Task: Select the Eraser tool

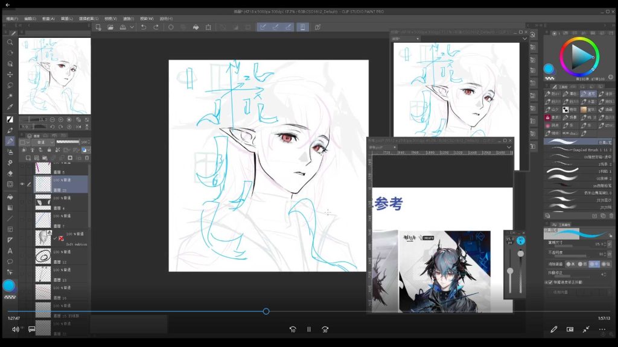Action: pyautogui.click(x=10, y=173)
